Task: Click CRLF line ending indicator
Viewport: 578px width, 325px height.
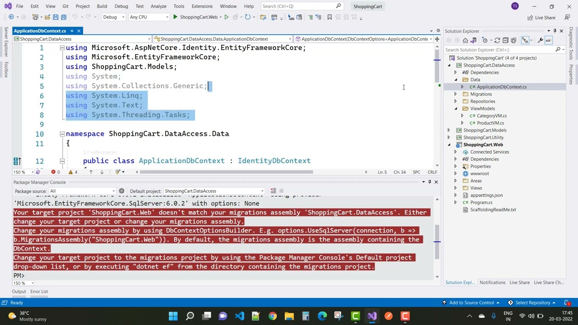Action: (x=432, y=172)
